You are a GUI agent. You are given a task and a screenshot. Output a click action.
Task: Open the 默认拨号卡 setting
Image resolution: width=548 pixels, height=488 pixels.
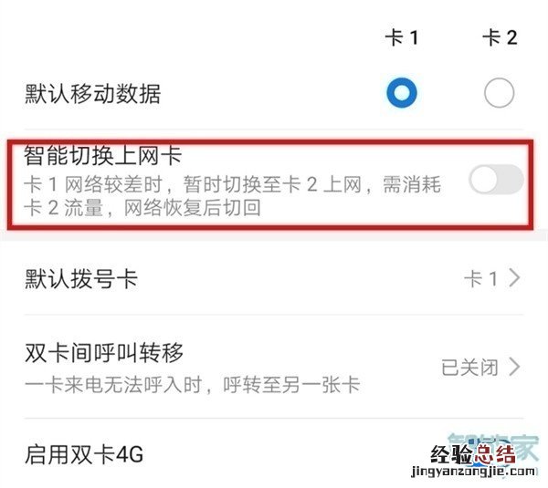click(x=274, y=278)
